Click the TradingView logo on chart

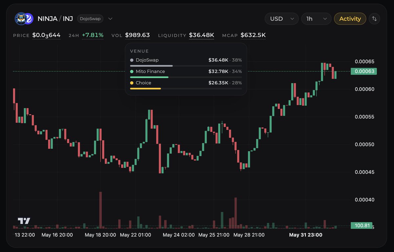(24, 221)
